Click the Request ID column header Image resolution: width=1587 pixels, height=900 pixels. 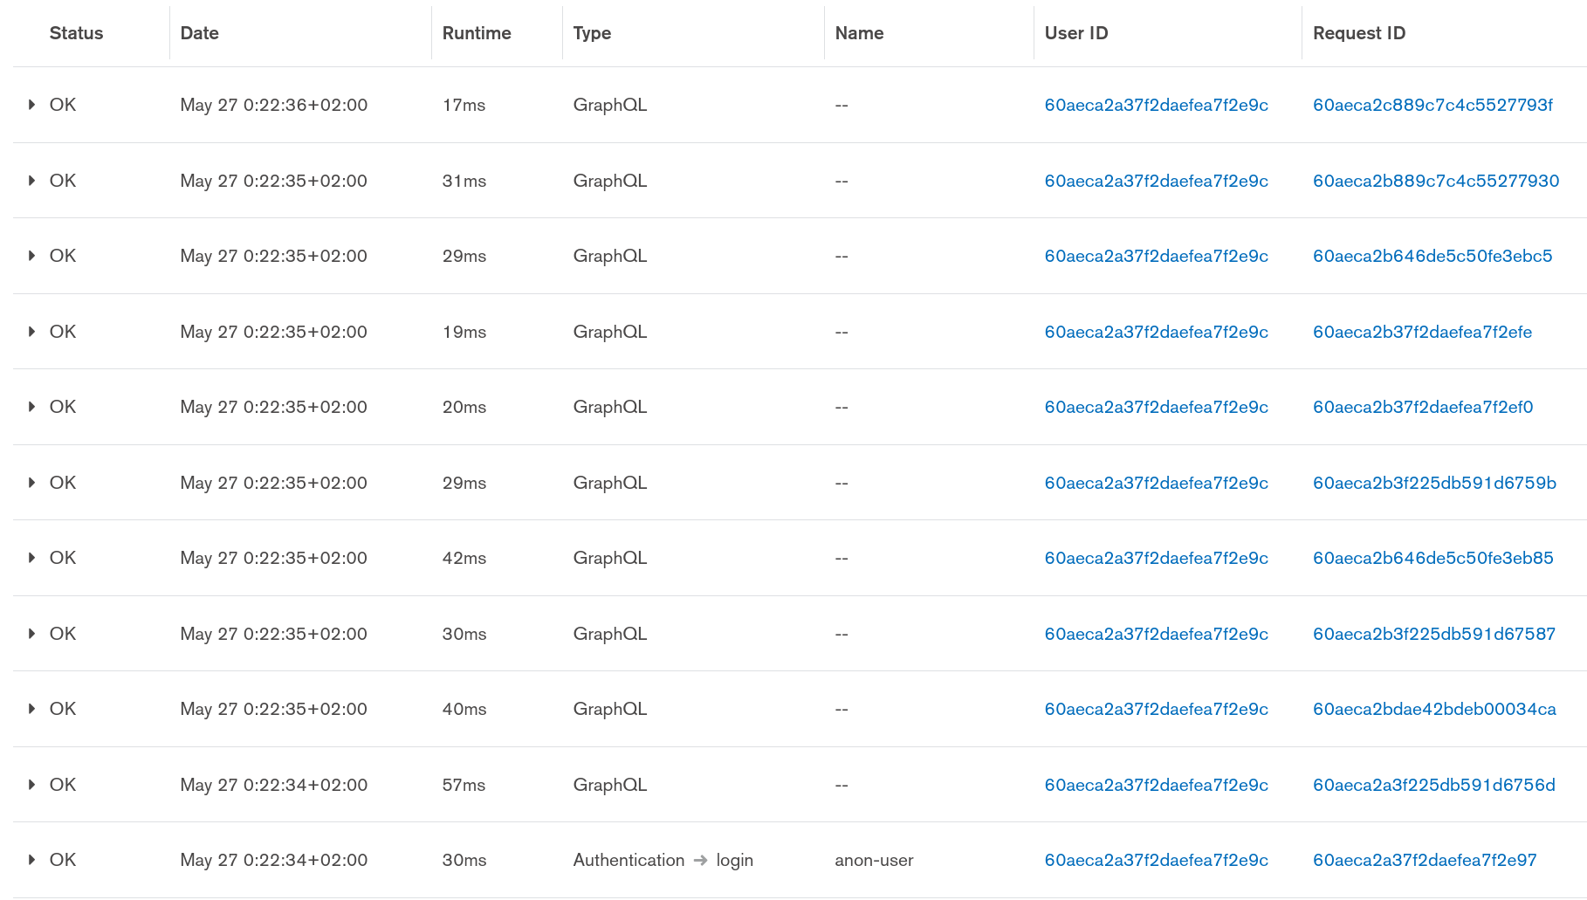1358,33
